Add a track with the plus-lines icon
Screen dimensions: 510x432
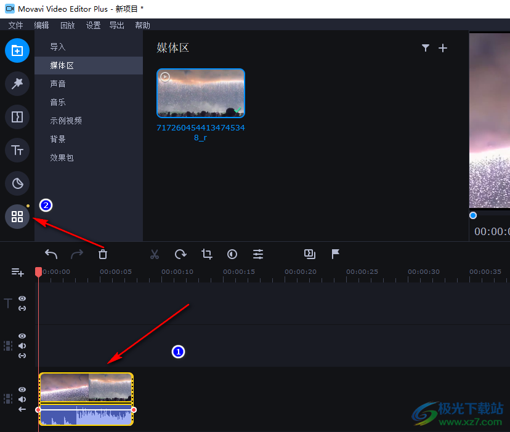tap(18, 272)
